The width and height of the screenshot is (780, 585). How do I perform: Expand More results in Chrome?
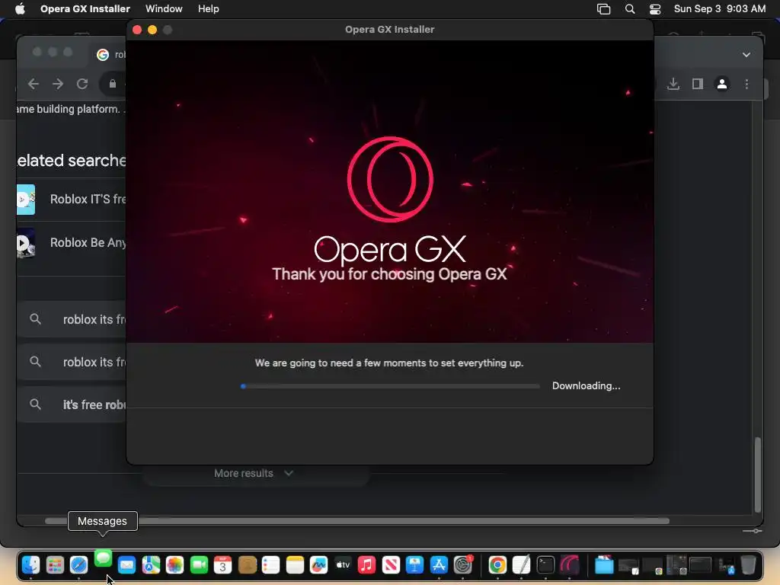pos(254,474)
